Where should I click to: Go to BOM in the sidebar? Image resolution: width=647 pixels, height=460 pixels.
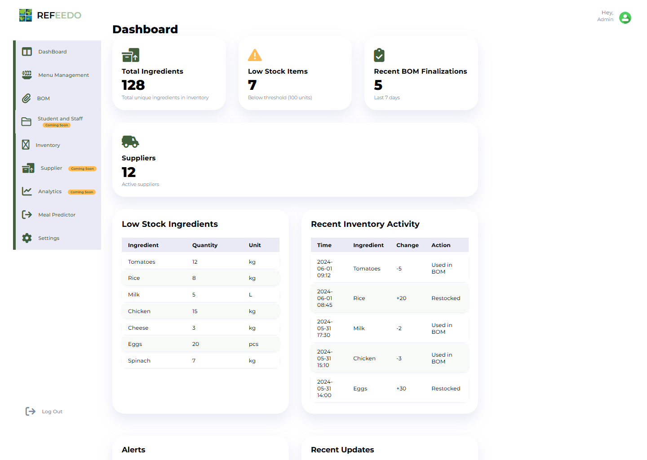[58, 98]
